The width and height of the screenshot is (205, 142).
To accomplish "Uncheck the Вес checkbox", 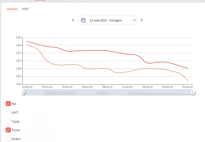I will coord(8,104).
